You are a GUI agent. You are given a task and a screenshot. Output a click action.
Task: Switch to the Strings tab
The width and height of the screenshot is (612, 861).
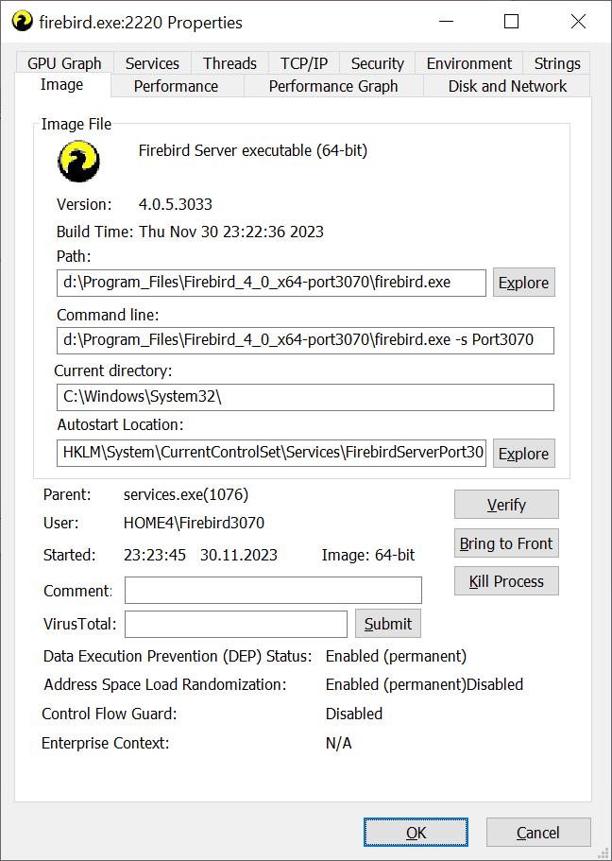(556, 63)
